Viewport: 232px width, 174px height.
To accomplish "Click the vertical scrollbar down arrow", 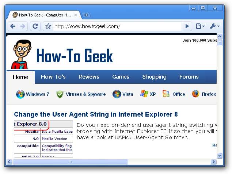I will coord(220,155).
